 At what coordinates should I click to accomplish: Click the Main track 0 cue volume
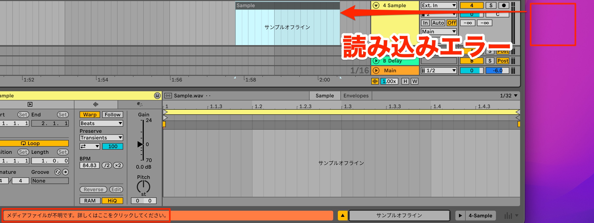(472, 70)
